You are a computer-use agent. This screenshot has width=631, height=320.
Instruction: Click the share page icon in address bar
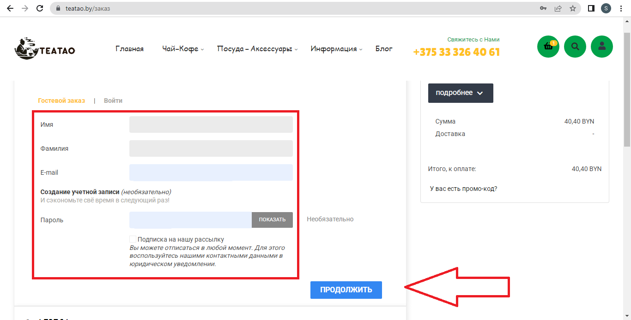[558, 8]
